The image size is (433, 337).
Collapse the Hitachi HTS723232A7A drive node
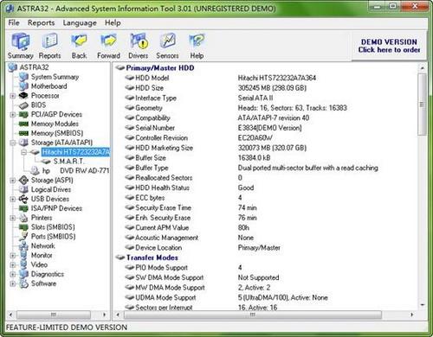click(24, 152)
